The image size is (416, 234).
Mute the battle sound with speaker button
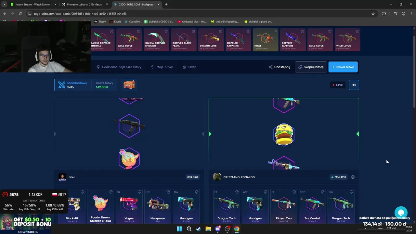point(354,85)
